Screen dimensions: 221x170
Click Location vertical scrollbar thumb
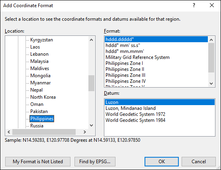coord(91,83)
